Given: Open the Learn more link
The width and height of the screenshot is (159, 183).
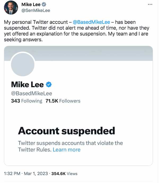Looking at the screenshot, I should tap(67, 150).
